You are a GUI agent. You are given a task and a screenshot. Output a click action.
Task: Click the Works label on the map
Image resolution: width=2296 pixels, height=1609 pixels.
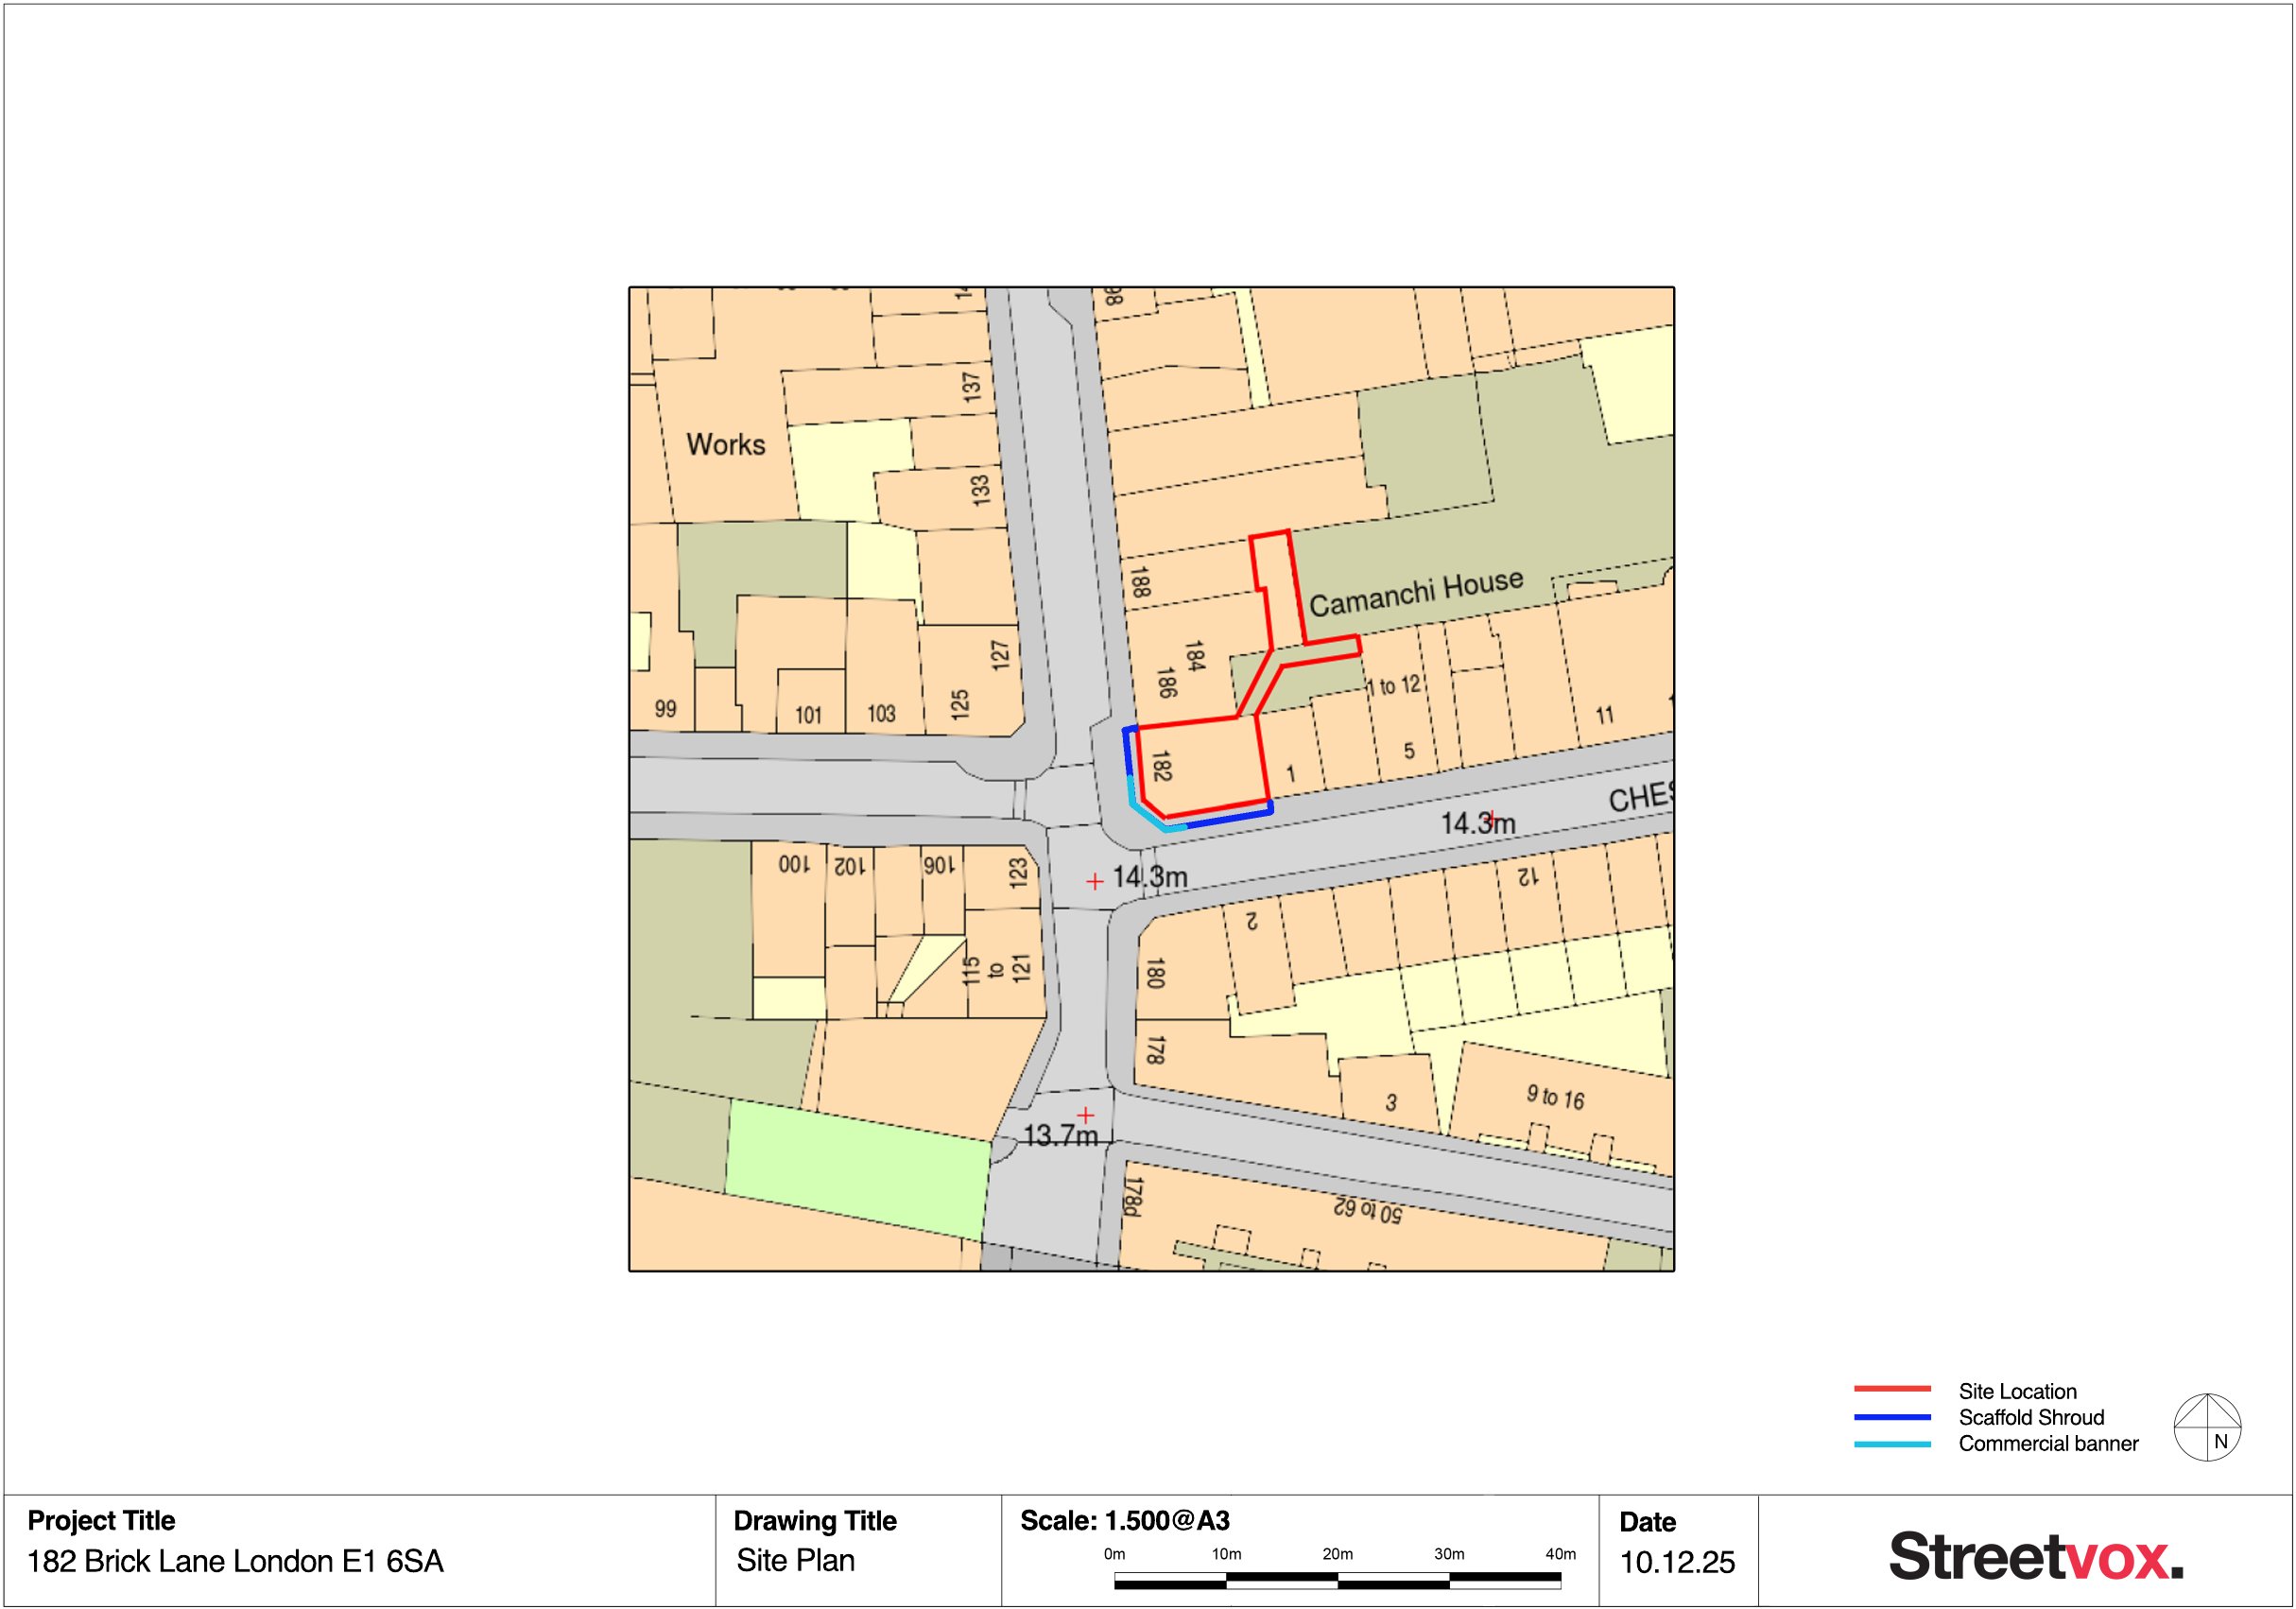pos(726,444)
